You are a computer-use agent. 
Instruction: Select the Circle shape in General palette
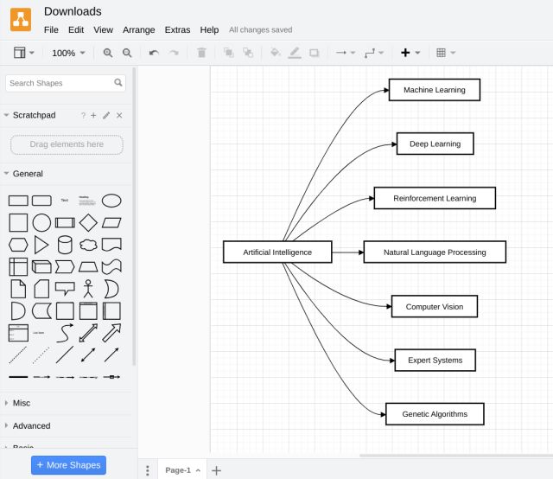[x=41, y=223]
